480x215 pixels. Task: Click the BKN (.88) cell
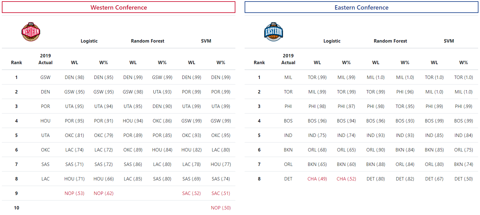[x=376, y=164]
